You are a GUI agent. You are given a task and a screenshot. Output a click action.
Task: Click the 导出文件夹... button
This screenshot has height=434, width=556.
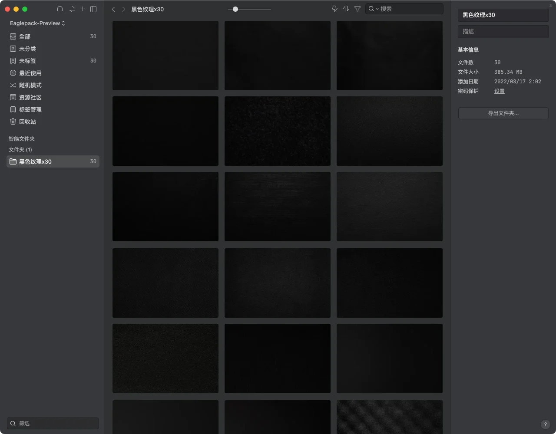click(503, 113)
